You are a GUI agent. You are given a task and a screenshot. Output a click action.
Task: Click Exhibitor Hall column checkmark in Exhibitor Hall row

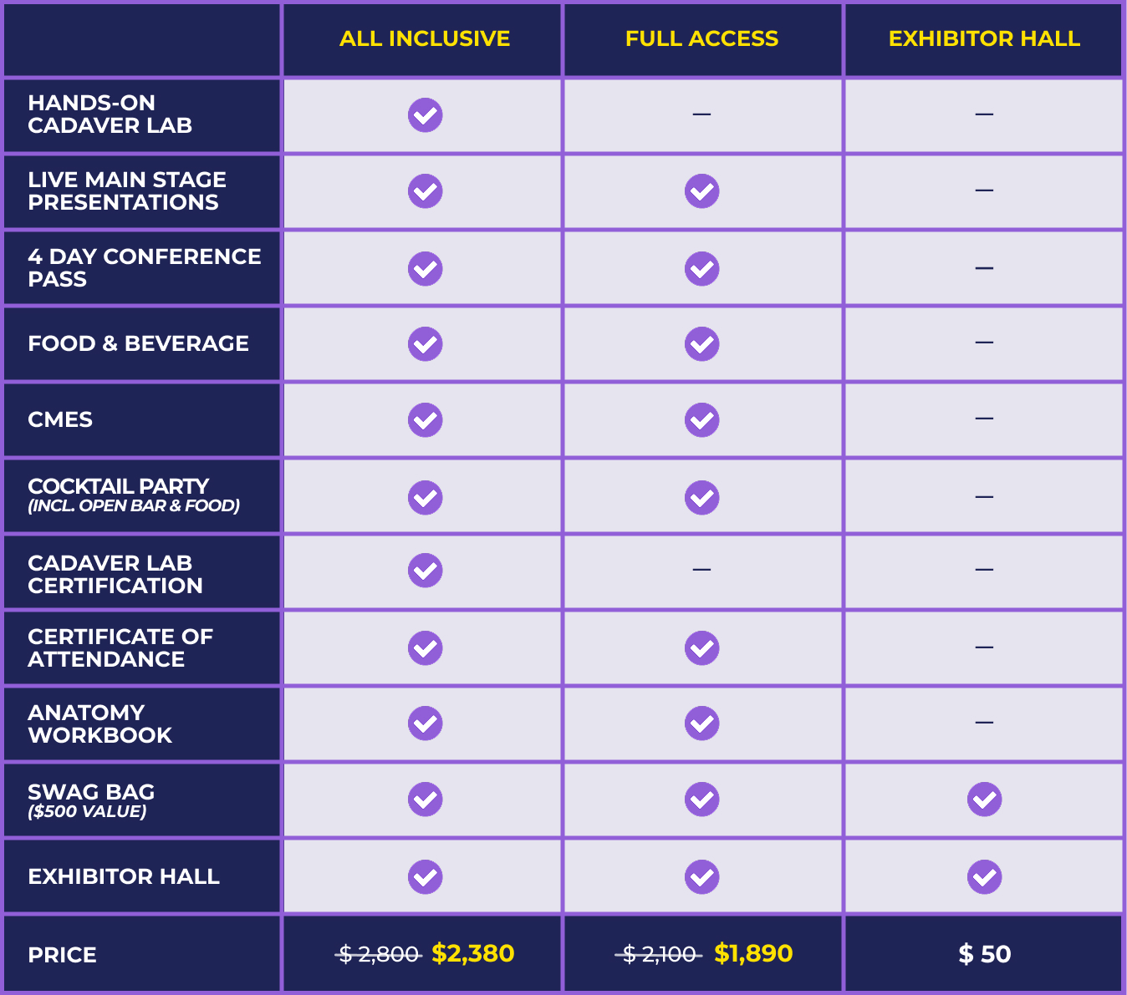[985, 877]
